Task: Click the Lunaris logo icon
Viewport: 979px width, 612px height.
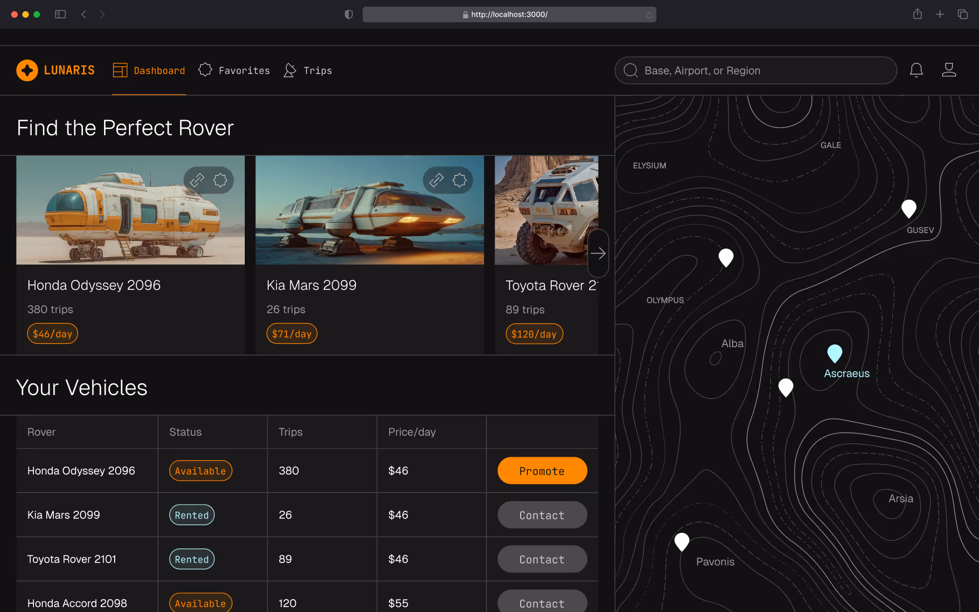Action: pyautogui.click(x=27, y=70)
